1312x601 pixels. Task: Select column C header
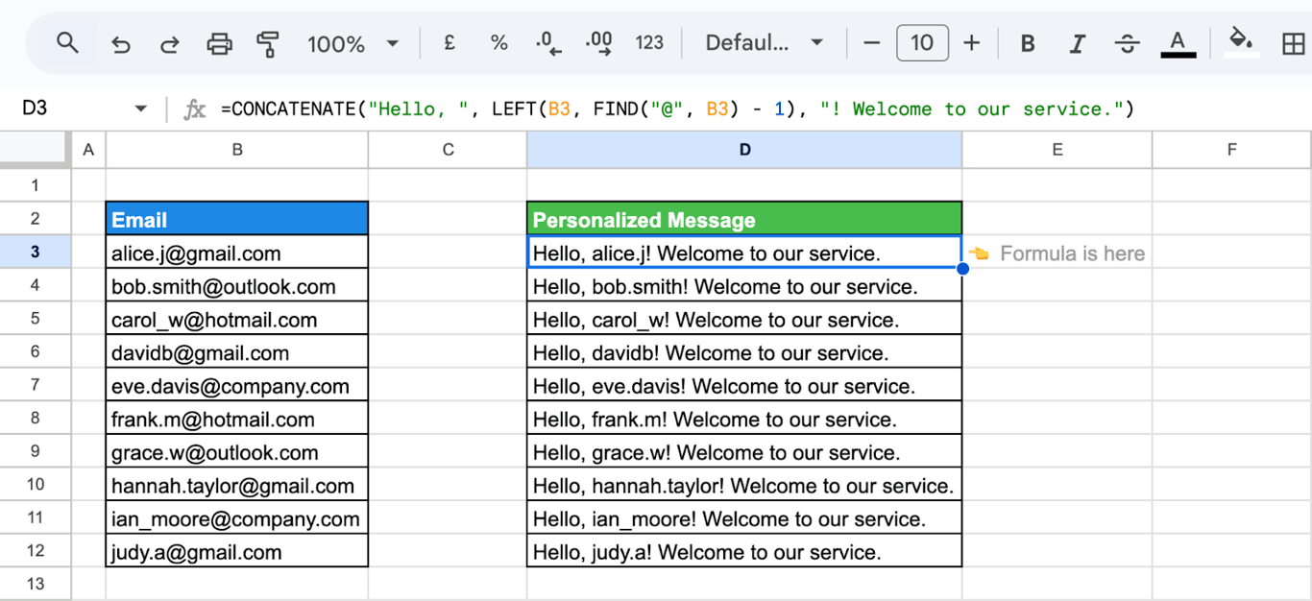pyautogui.click(x=448, y=149)
